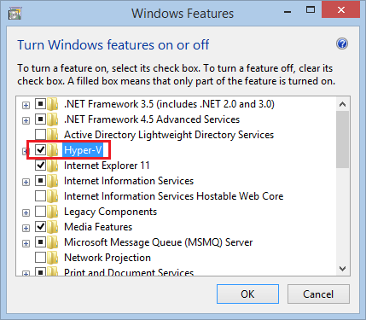Expand the Legacy Components tree node
The height and width of the screenshot is (320, 366).
coord(26,212)
